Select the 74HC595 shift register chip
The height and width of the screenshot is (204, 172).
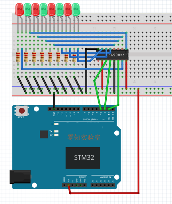coord(112,55)
